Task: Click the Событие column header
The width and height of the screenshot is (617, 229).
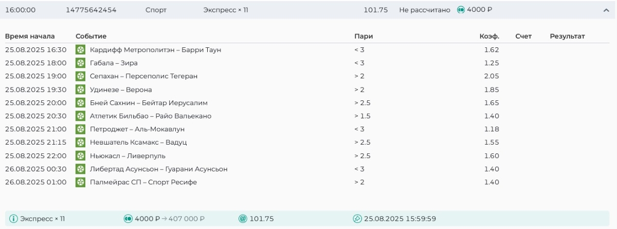Action: pyautogui.click(x=91, y=36)
